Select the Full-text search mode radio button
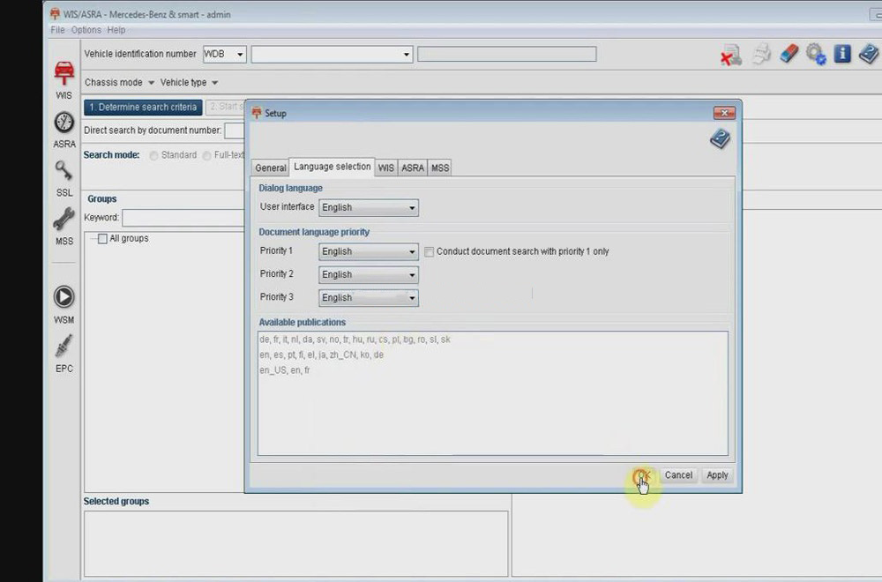 tap(206, 156)
